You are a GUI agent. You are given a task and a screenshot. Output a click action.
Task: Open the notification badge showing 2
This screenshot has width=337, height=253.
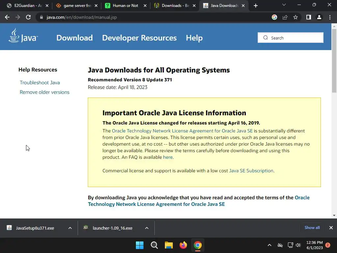coord(328,245)
